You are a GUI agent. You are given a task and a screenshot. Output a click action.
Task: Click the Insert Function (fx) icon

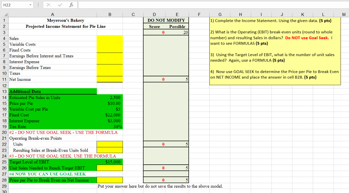coord(71,4)
